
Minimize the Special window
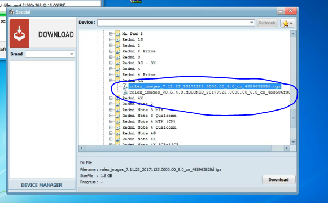(x=281, y=11)
